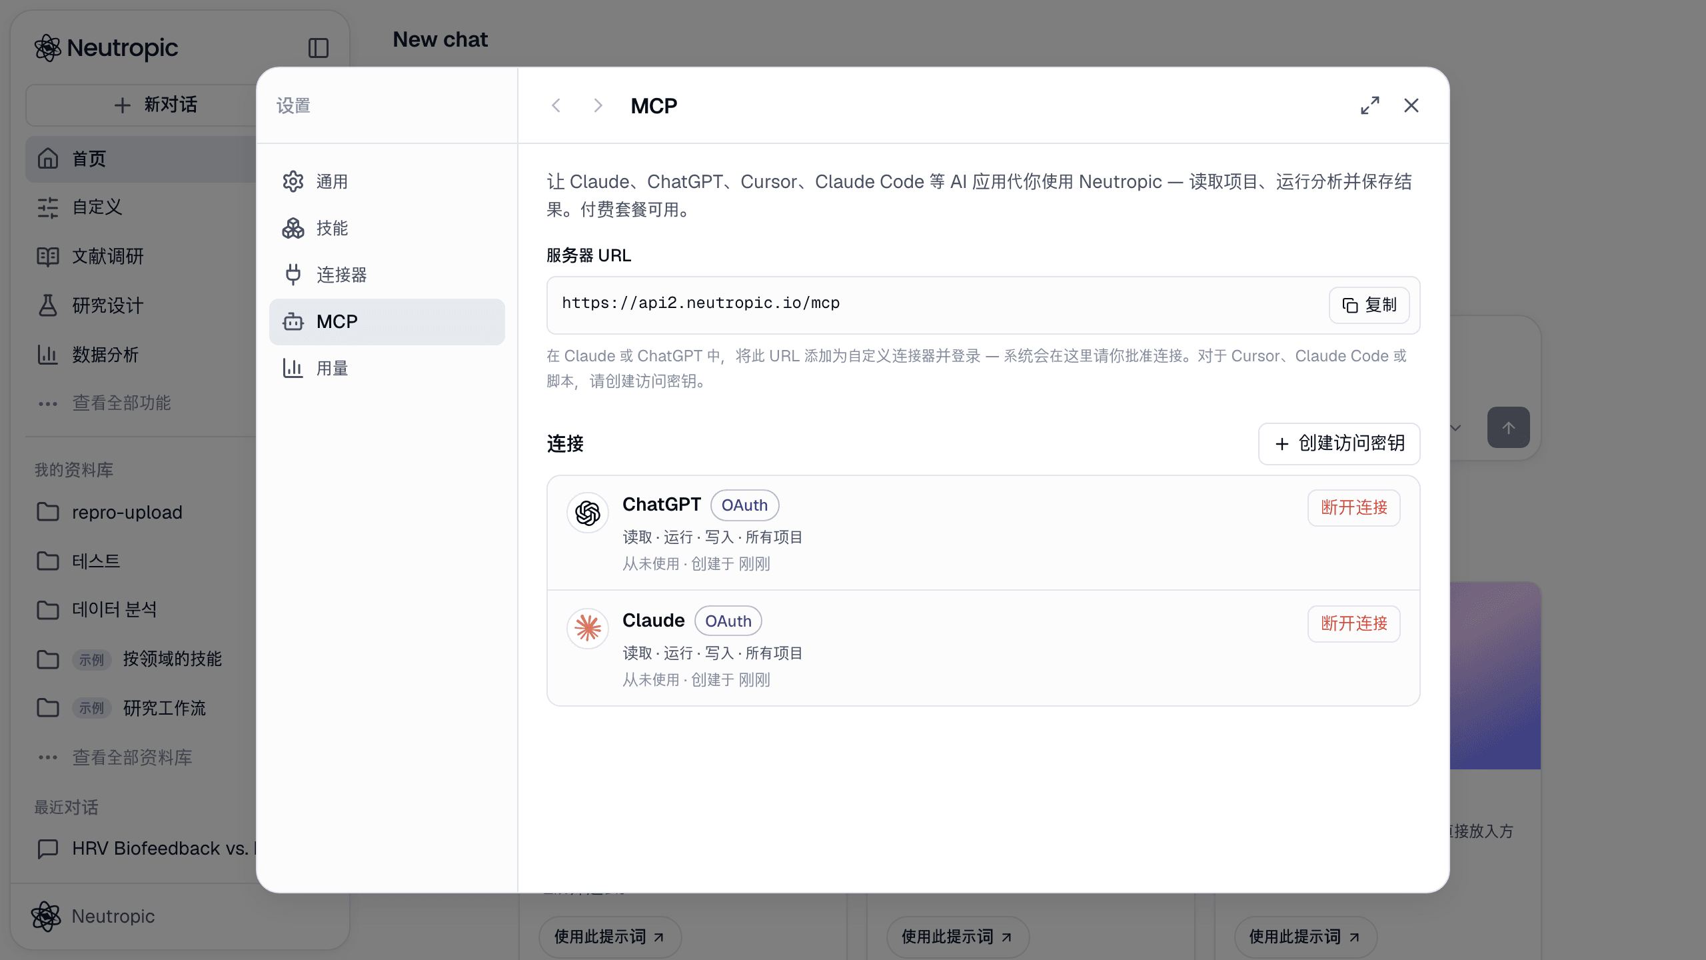Open 用量 usage settings
The image size is (1706, 960).
tap(387, 368)
